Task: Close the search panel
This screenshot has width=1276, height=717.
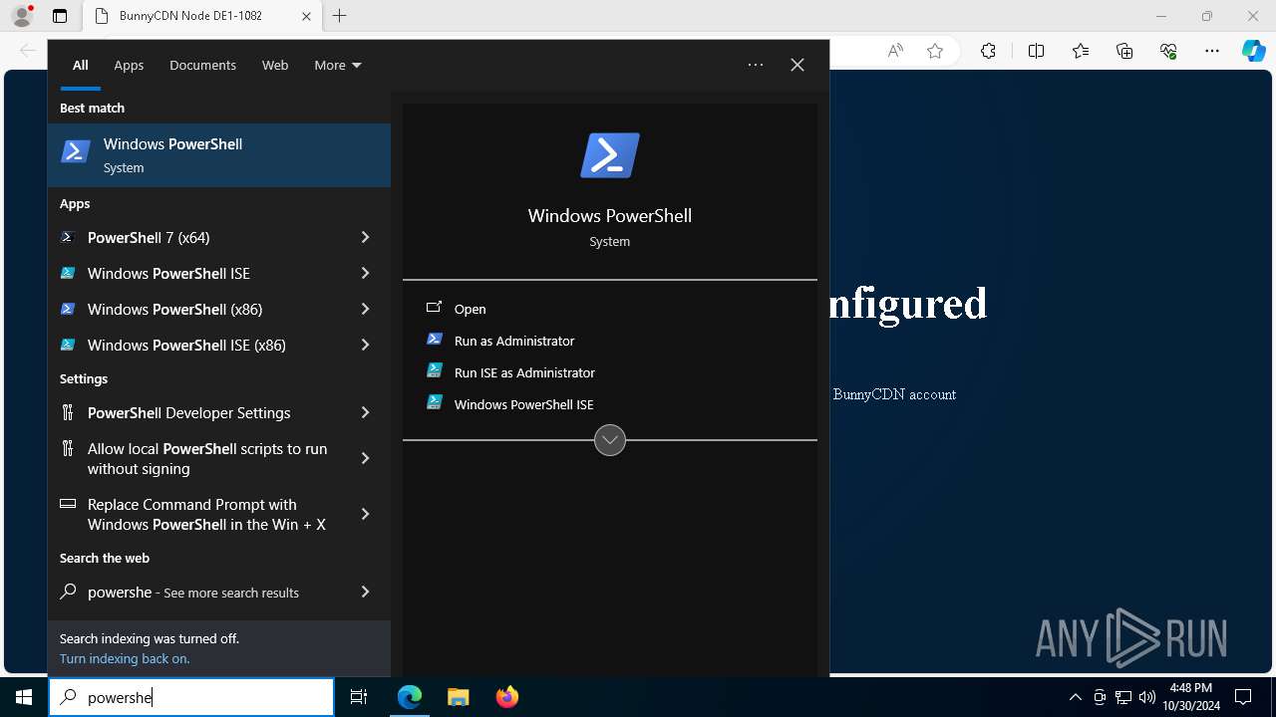Action: click(x=797, y=65)
